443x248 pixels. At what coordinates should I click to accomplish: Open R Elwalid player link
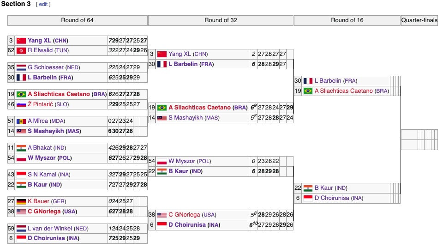tap(40, 50)
